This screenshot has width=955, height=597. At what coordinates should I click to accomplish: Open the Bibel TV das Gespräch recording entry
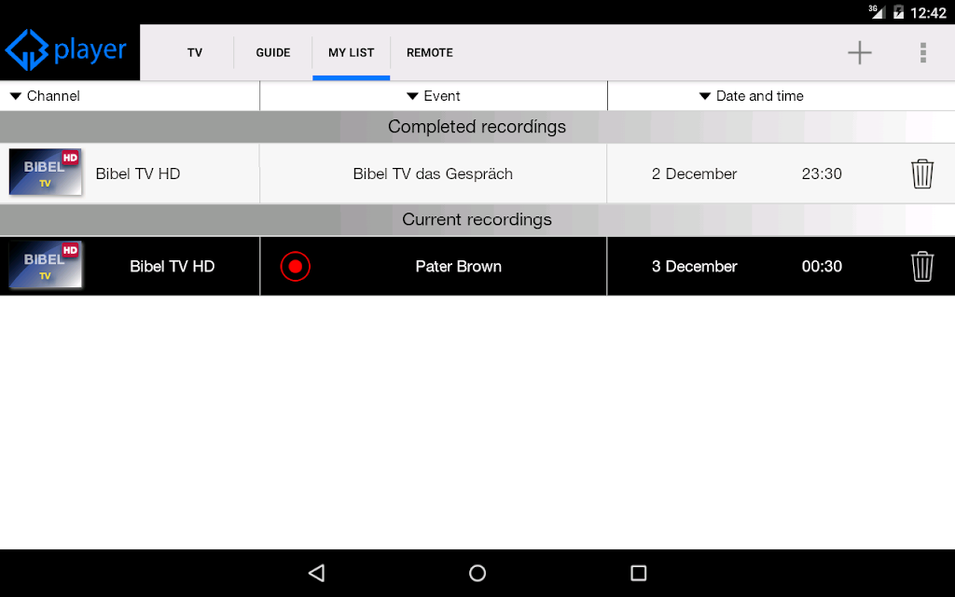pos(477,174)
